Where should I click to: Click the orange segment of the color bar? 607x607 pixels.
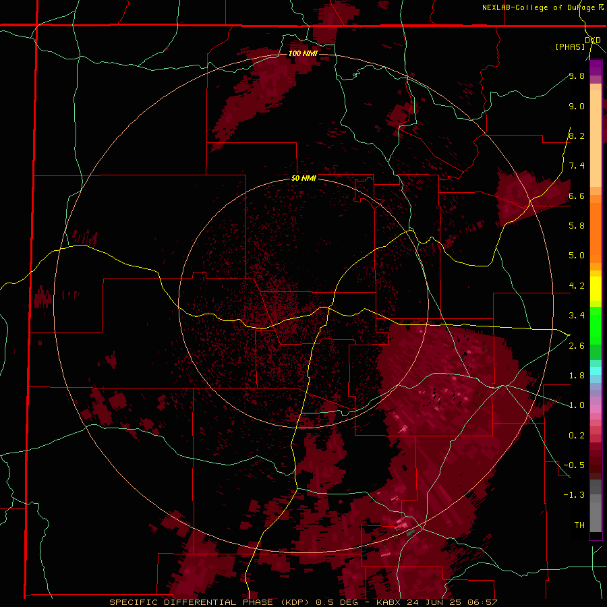596,229
